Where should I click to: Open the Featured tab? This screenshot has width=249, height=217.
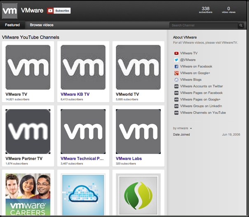coord(12,25)
